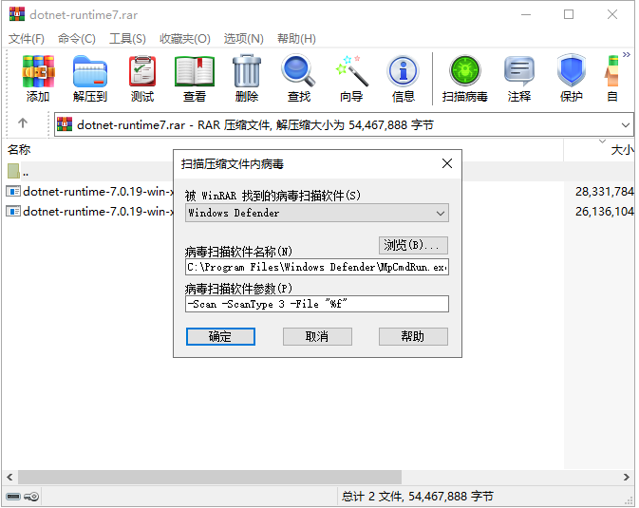Screen dimensions: 639x508
Task: Close the 扫描压缩文件内病毒 dialog
Action: (x=447, y=163)
